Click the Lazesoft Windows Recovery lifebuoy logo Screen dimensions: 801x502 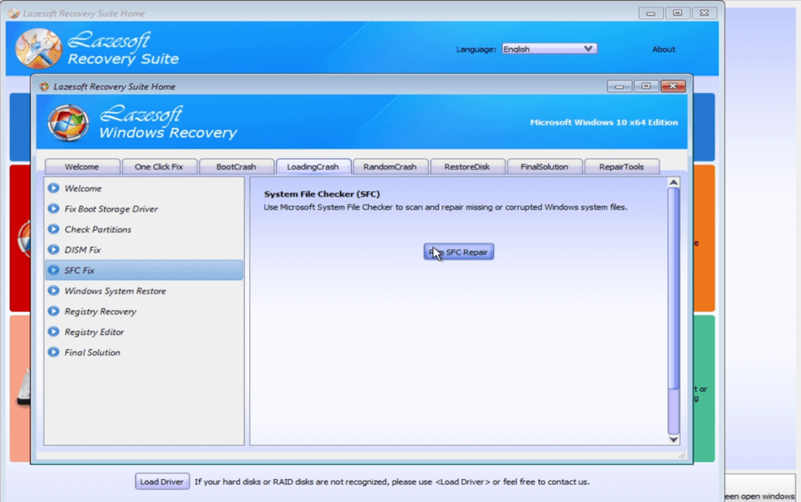(68, 123)
